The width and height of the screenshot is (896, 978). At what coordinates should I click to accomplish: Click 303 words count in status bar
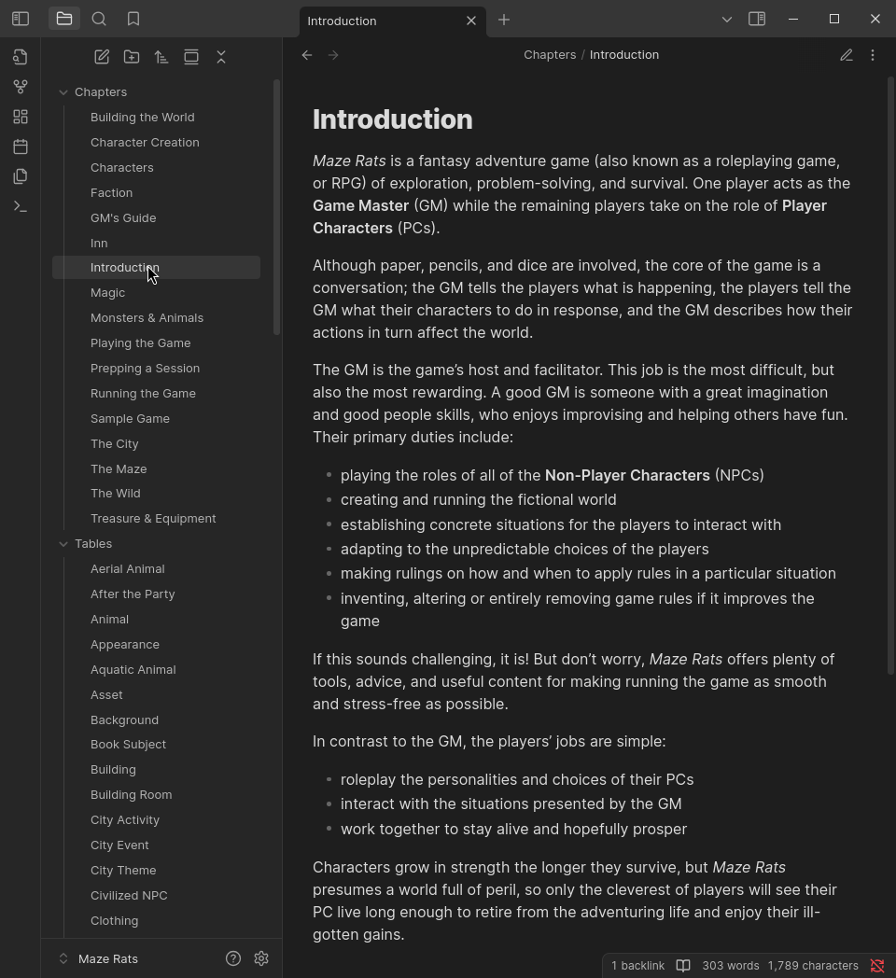coord(731,966)
